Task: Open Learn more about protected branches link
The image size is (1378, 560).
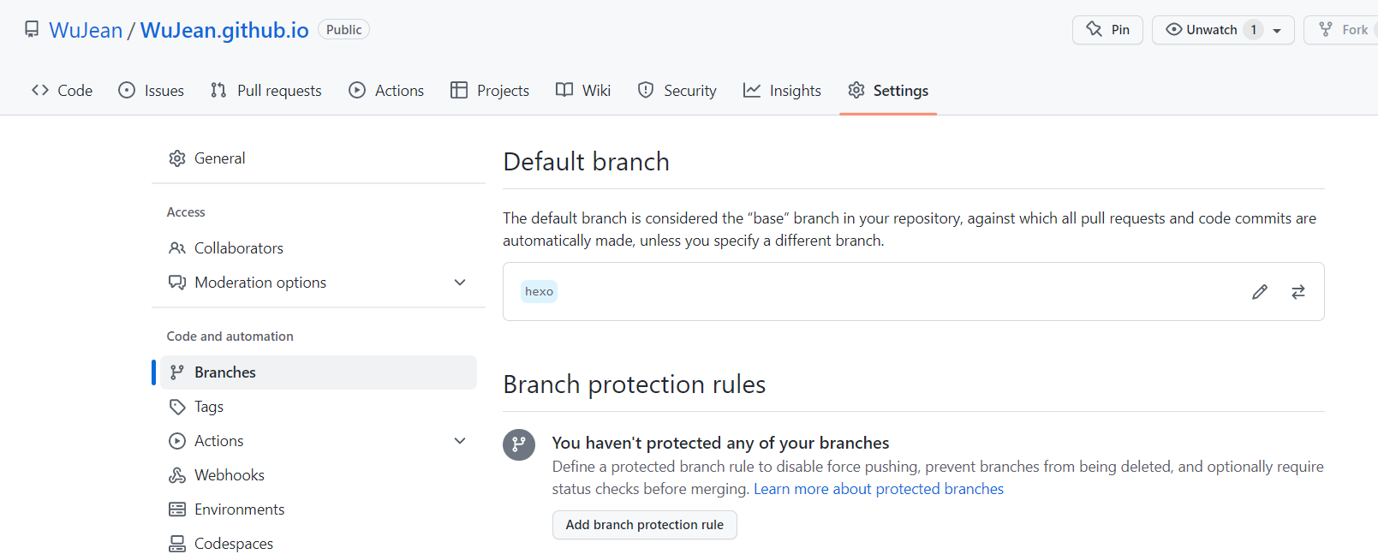Action: [x=879, y=489]
